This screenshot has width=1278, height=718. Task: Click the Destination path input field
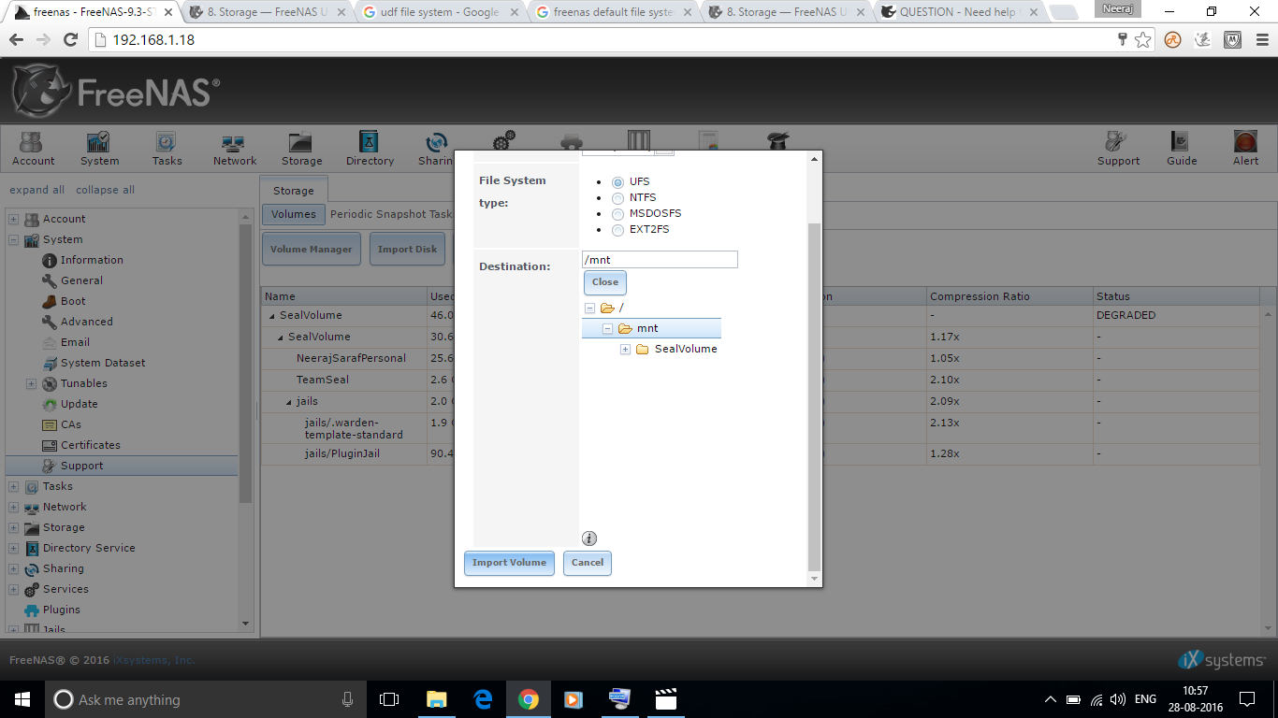pyautogui.click(x=660, y=259)
